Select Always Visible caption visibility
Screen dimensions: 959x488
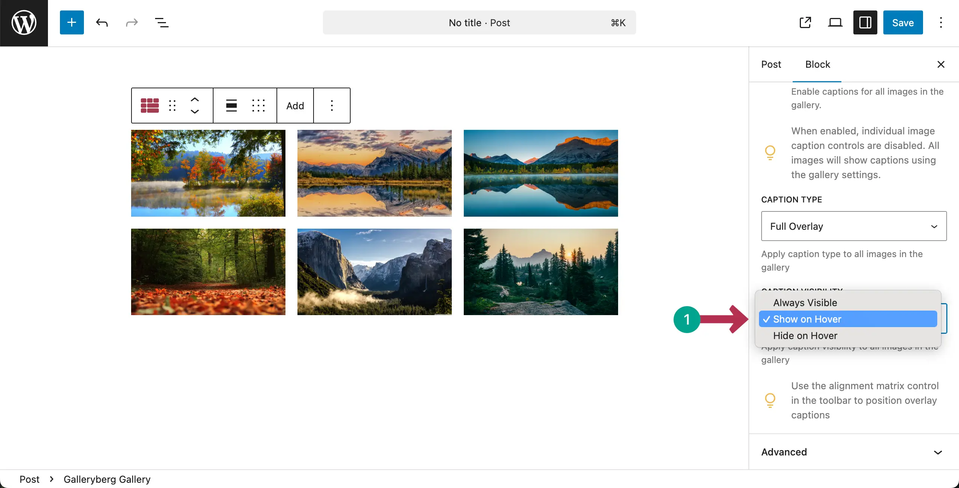coord(804,302)
